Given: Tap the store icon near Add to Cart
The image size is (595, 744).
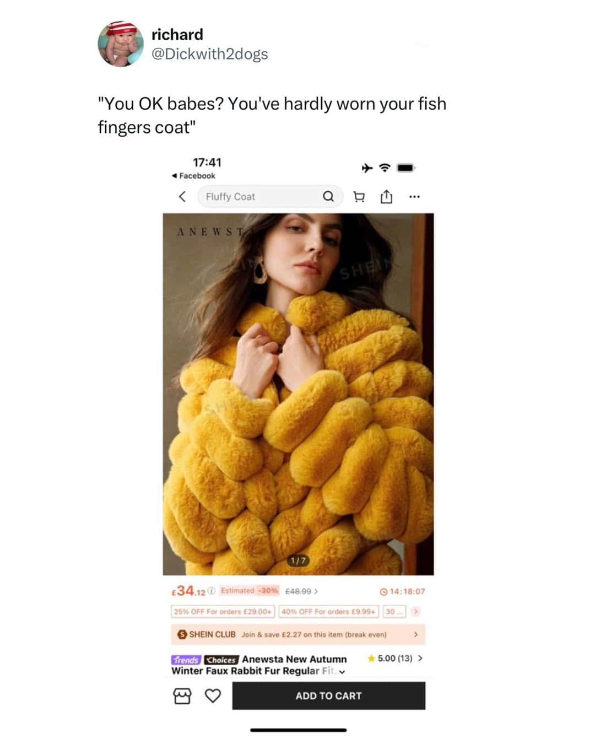Looking at the screenshot, I should (x=182, y=696).
